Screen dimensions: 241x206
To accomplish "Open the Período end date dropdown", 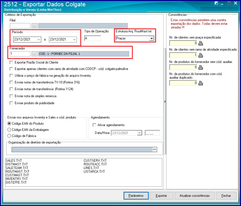I will pyautogui.click(x=75, y=40).
